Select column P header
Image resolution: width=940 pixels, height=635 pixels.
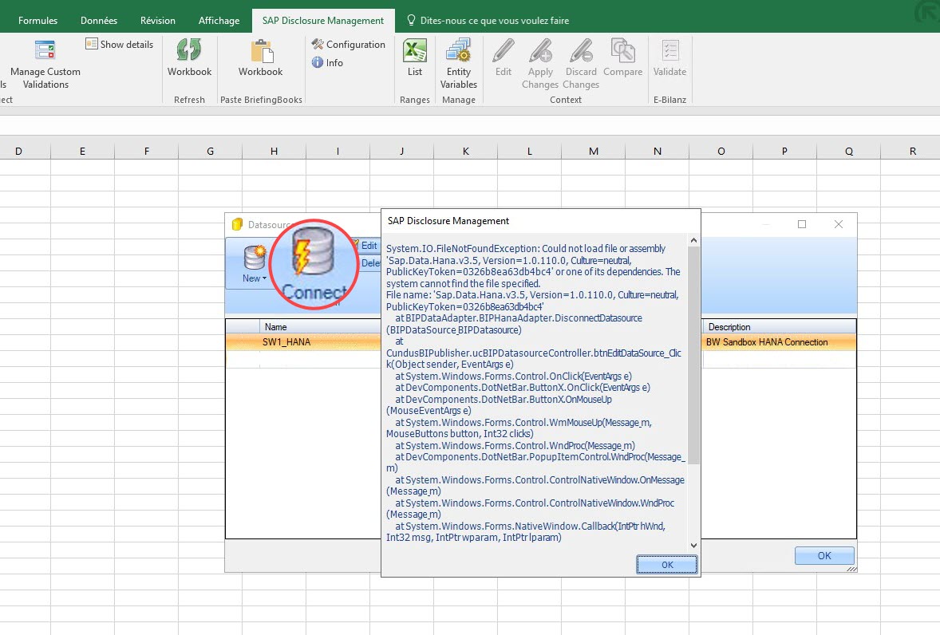coord(784,151)
